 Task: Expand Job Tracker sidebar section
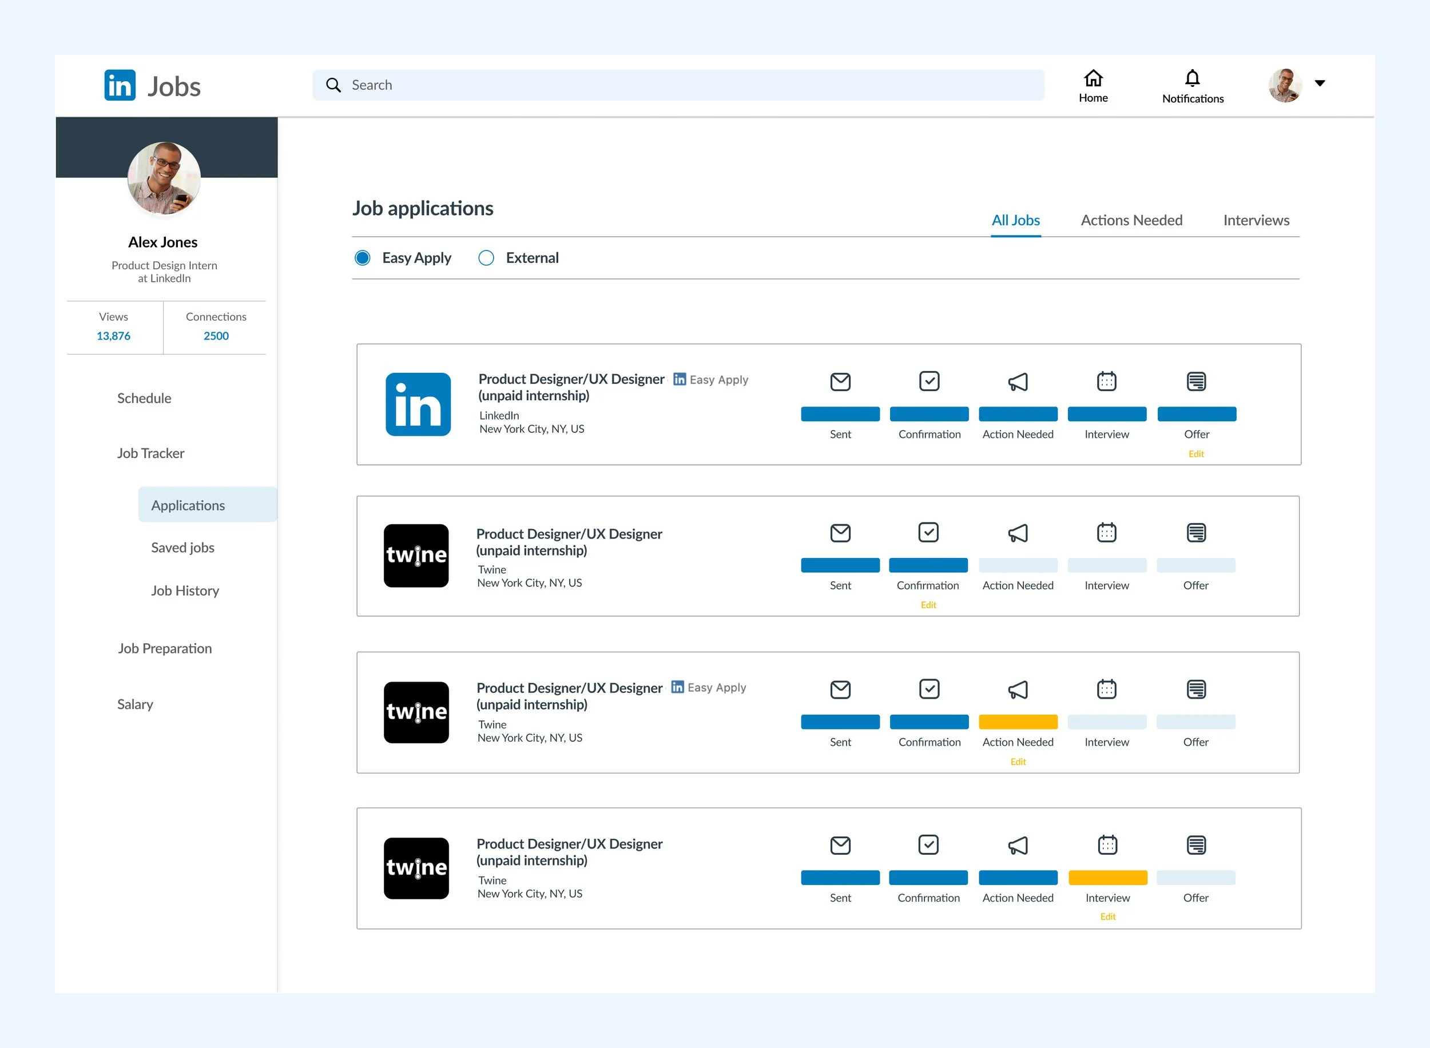[x=150, y=453]
